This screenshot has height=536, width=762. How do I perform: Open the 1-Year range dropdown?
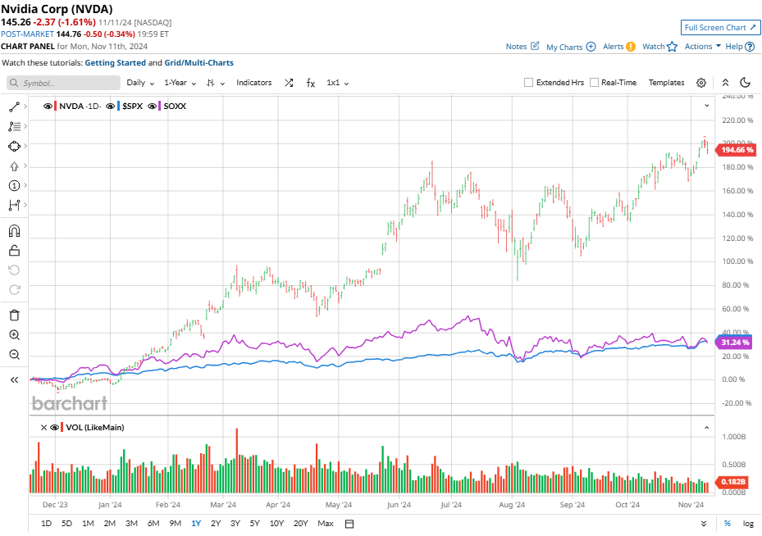coord(176,83)
